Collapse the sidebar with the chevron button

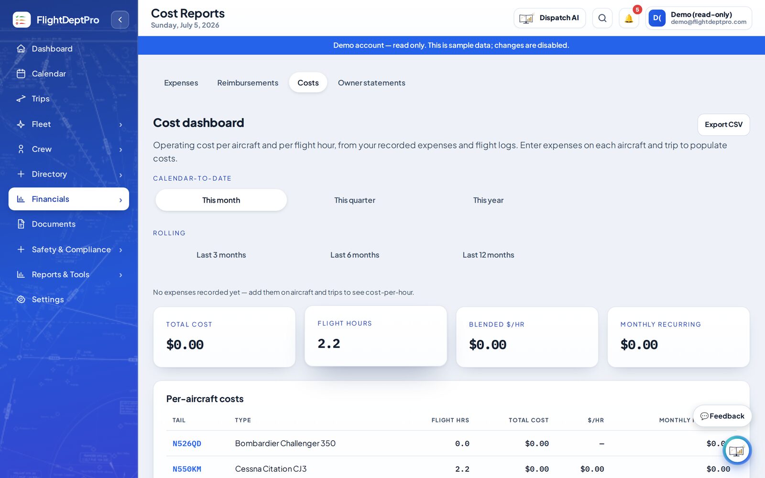coord(120,20)
